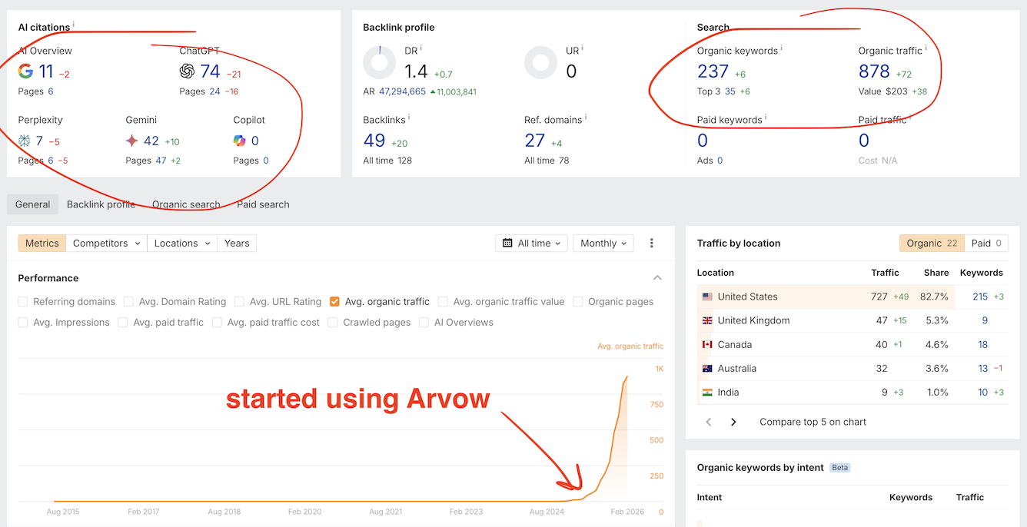1027x527 pixels.
Task: Select the Paid traffic toggle button
Action: point(985,244)
